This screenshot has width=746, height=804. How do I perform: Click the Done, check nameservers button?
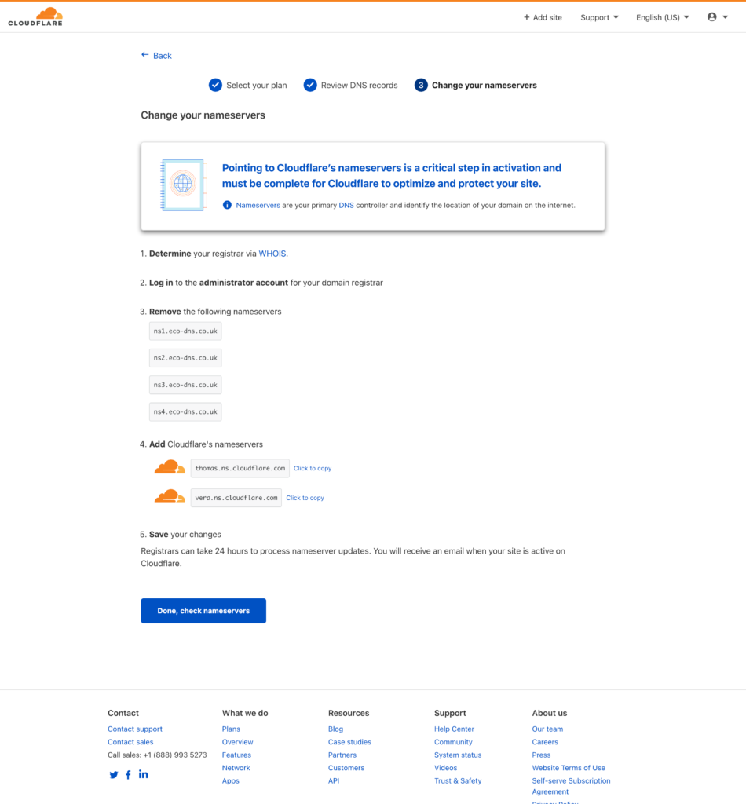click(x=203, y=610)
